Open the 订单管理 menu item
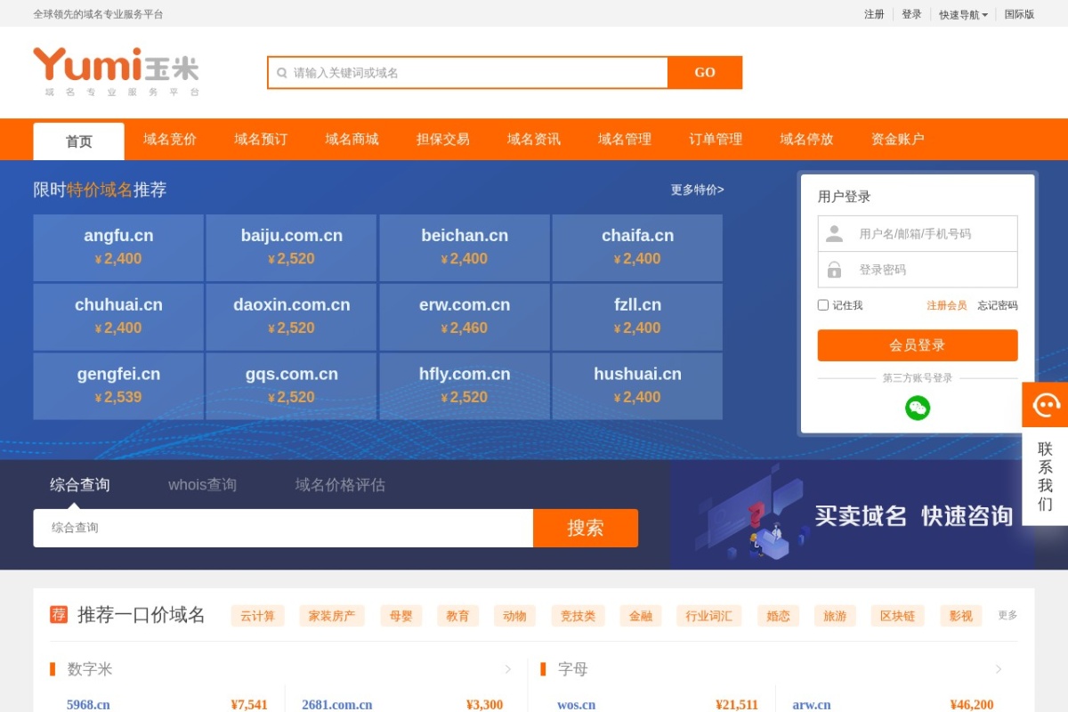The width and height of the screenshot is (1068, 712). coord(716,139)
